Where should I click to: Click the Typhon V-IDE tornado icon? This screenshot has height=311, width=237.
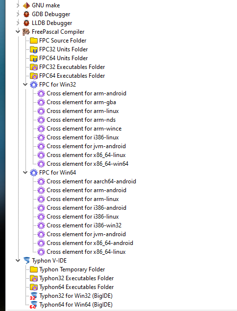pos(26,261)
